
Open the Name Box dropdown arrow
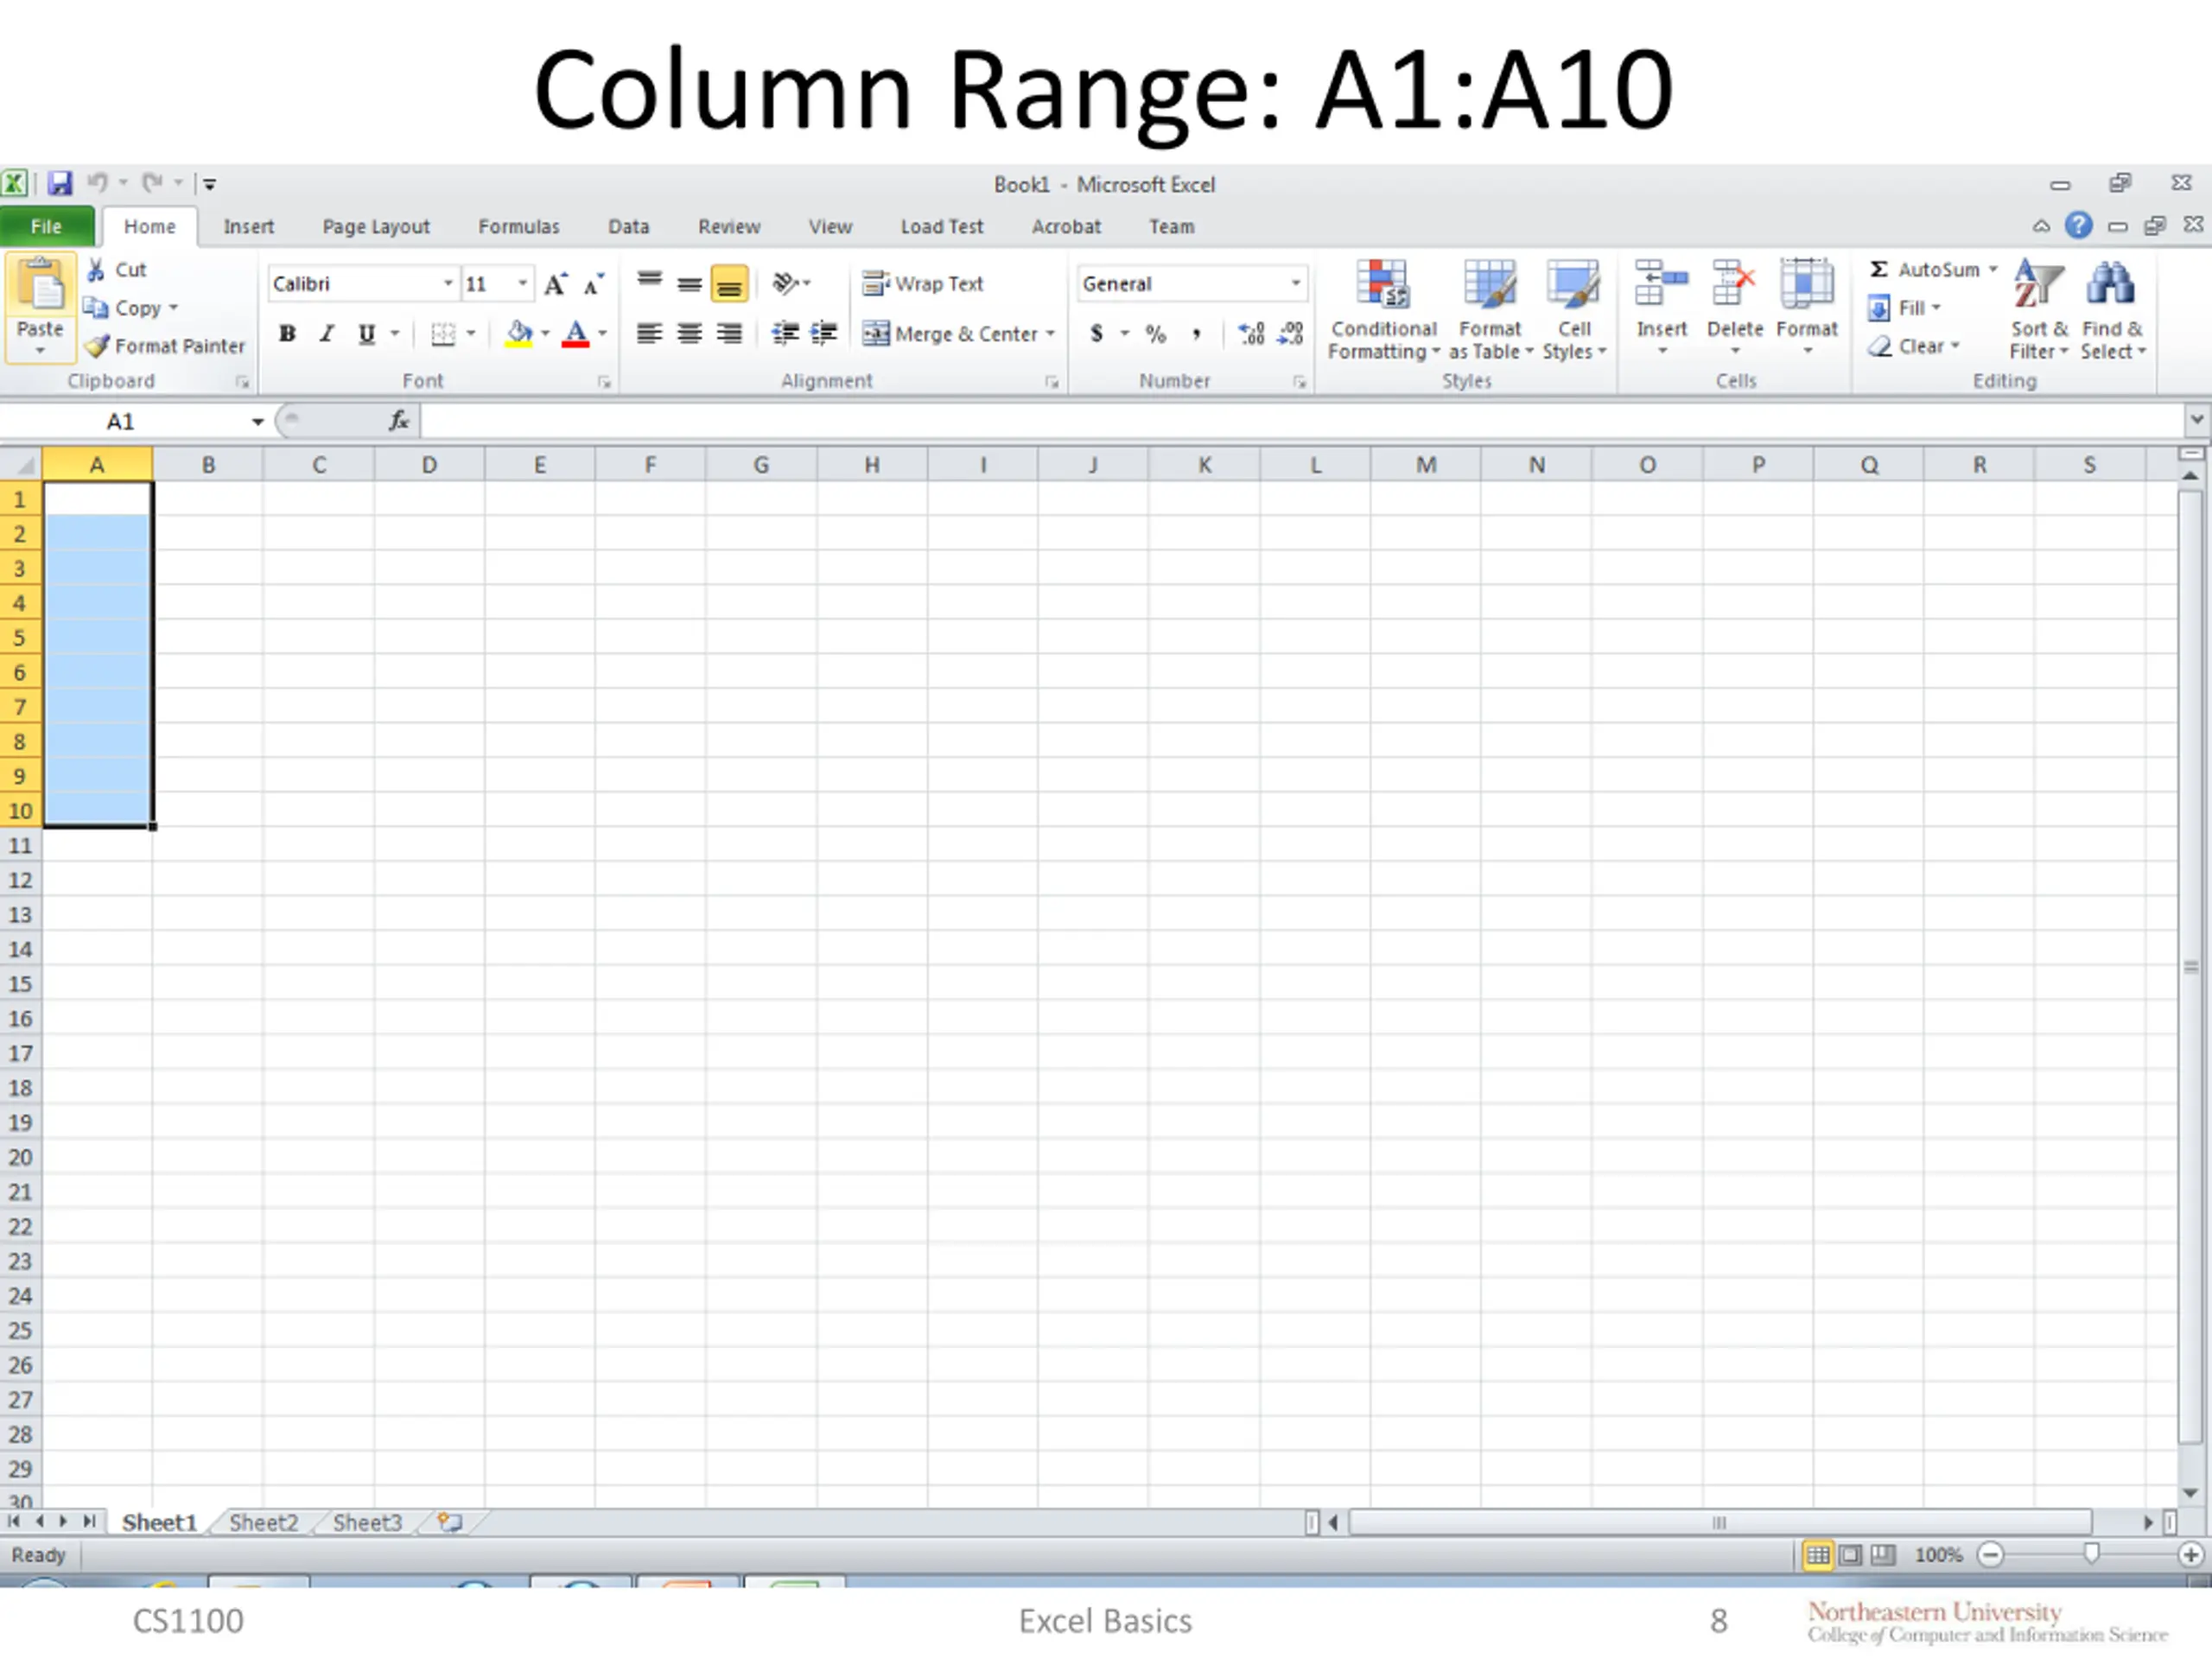(x=257, y=422)
